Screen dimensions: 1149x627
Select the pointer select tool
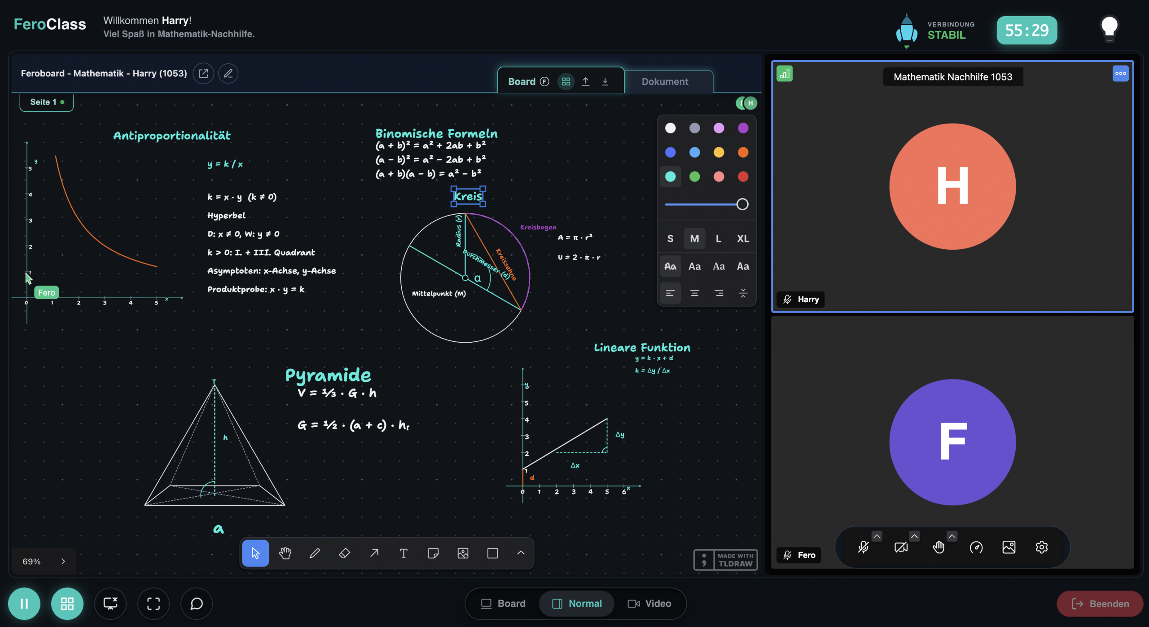pyautogui.click(x=255, y=553)
